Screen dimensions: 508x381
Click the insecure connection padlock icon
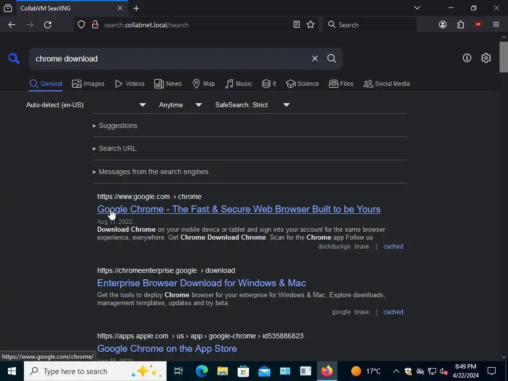pyautogui.click(x=95, y=25)
